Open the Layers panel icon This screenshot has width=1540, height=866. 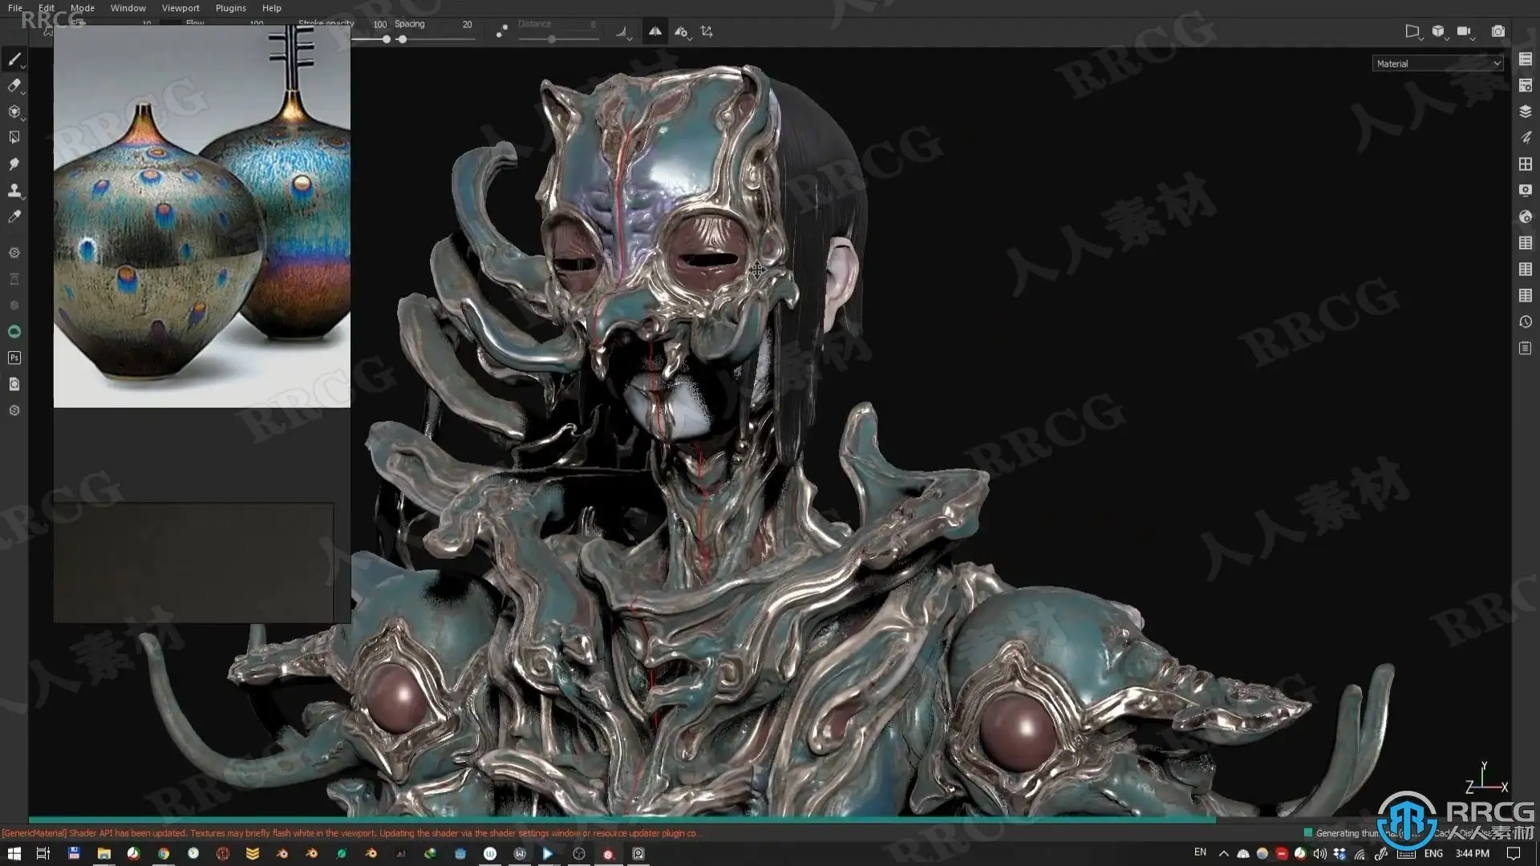(1526, 111)
